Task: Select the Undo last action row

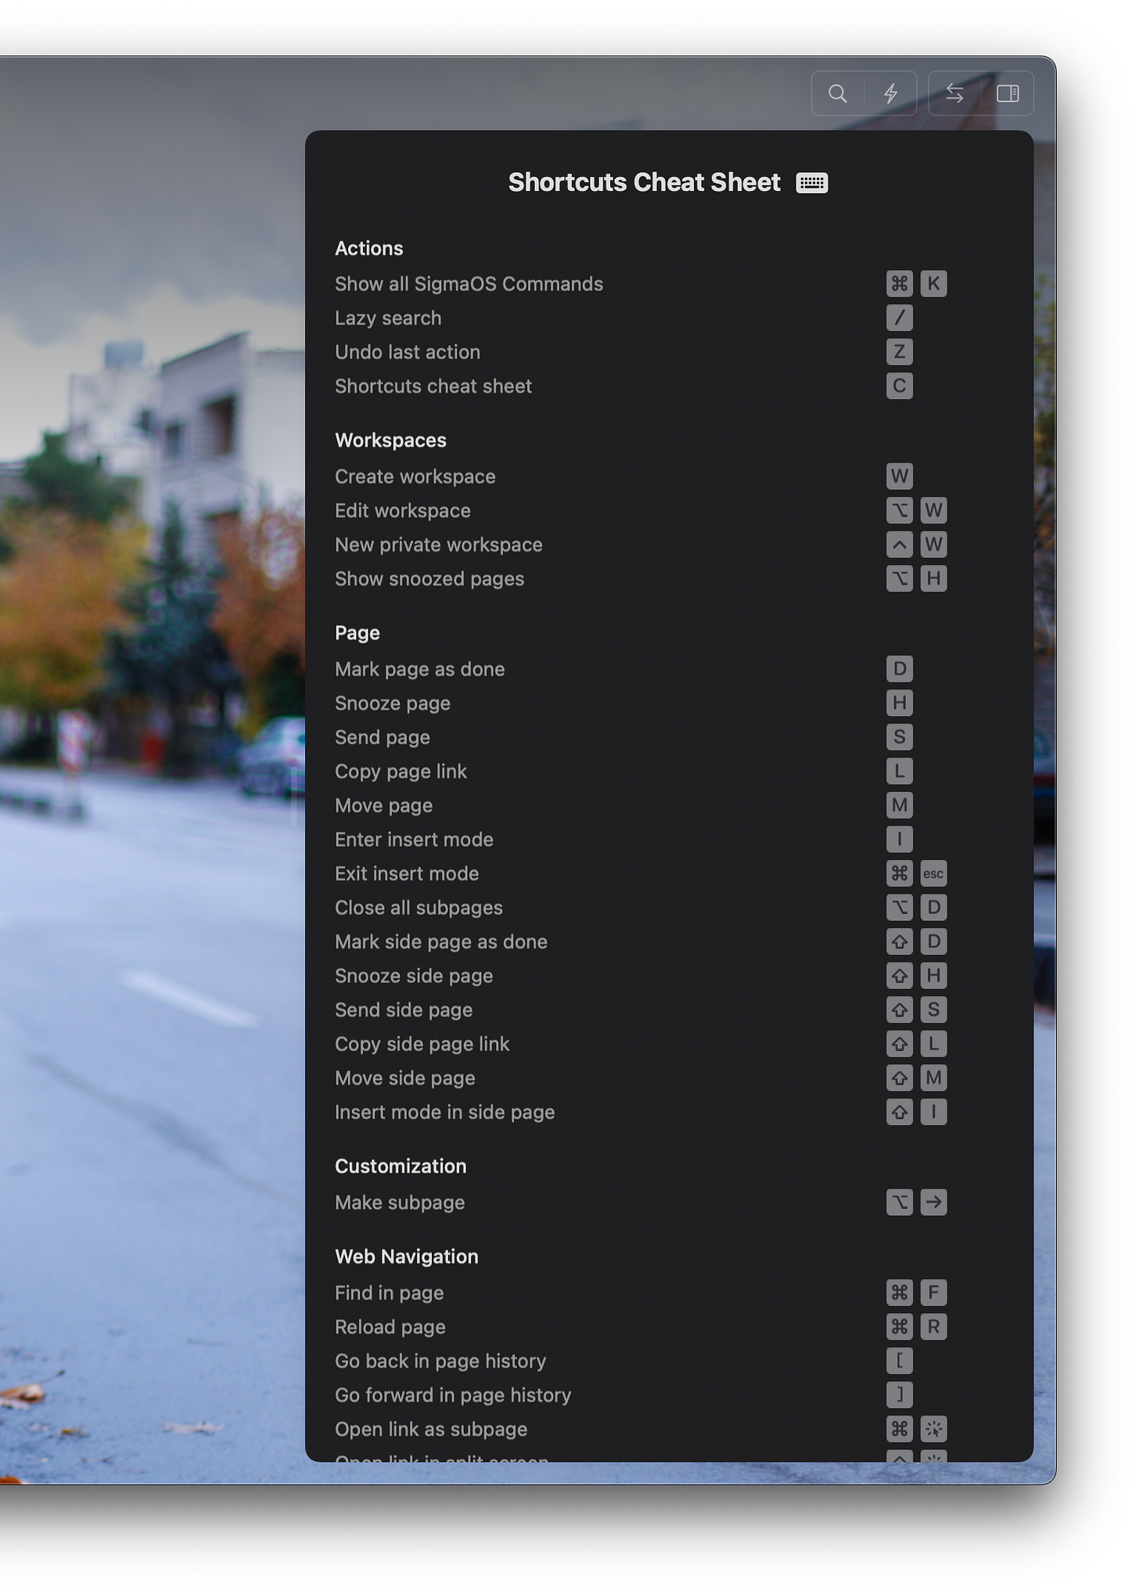Action: point(624,351)
